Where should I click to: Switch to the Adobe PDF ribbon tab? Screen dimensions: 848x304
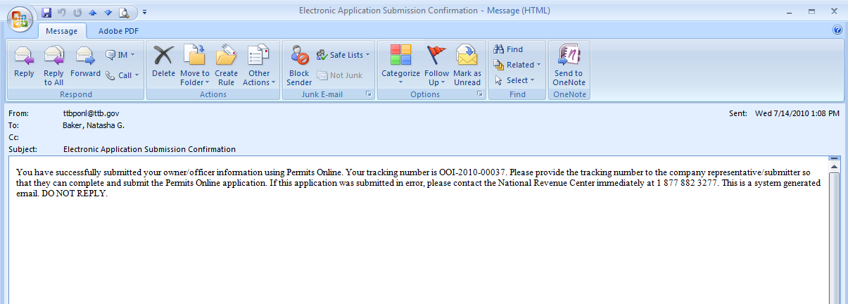click(118, 31)
